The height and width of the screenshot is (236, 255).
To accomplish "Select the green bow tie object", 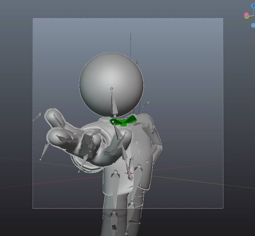I will (124, 121).
